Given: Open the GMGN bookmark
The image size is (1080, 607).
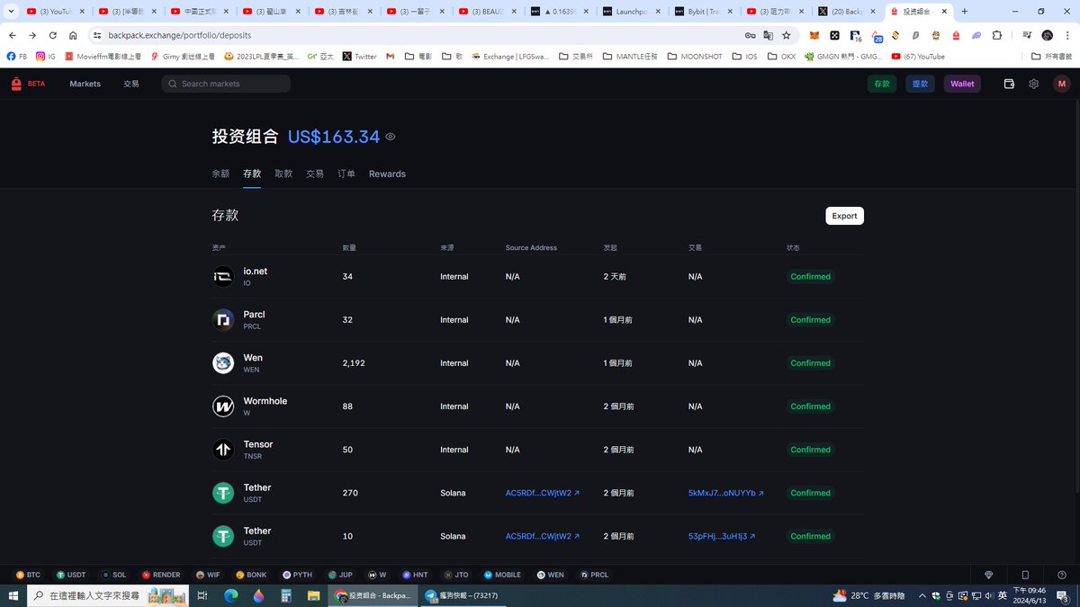Looking at the screenshot, I should point(843,56).
